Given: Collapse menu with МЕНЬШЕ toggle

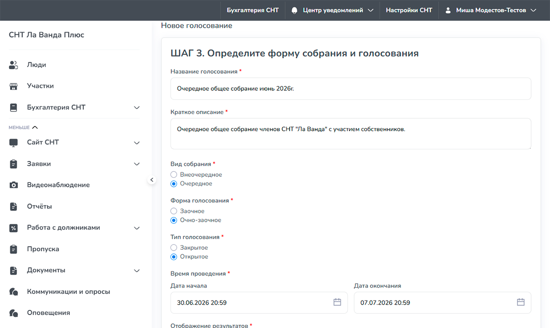Looking at the screenshot, I should [x=23, y=127].
